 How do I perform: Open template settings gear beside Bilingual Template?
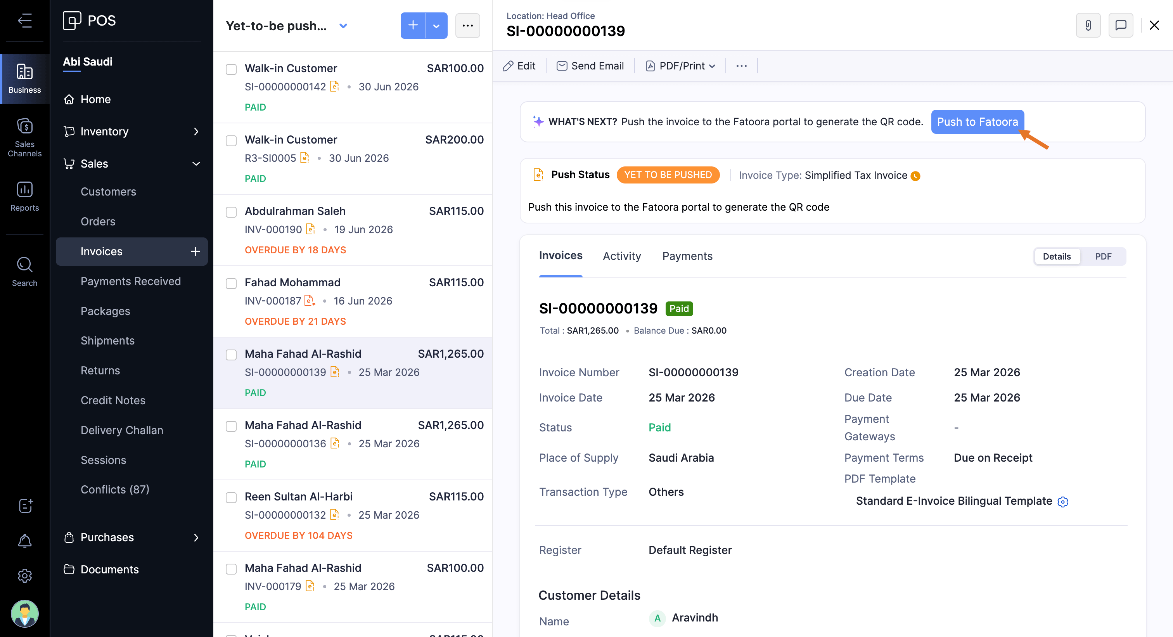pos(1062,502)
